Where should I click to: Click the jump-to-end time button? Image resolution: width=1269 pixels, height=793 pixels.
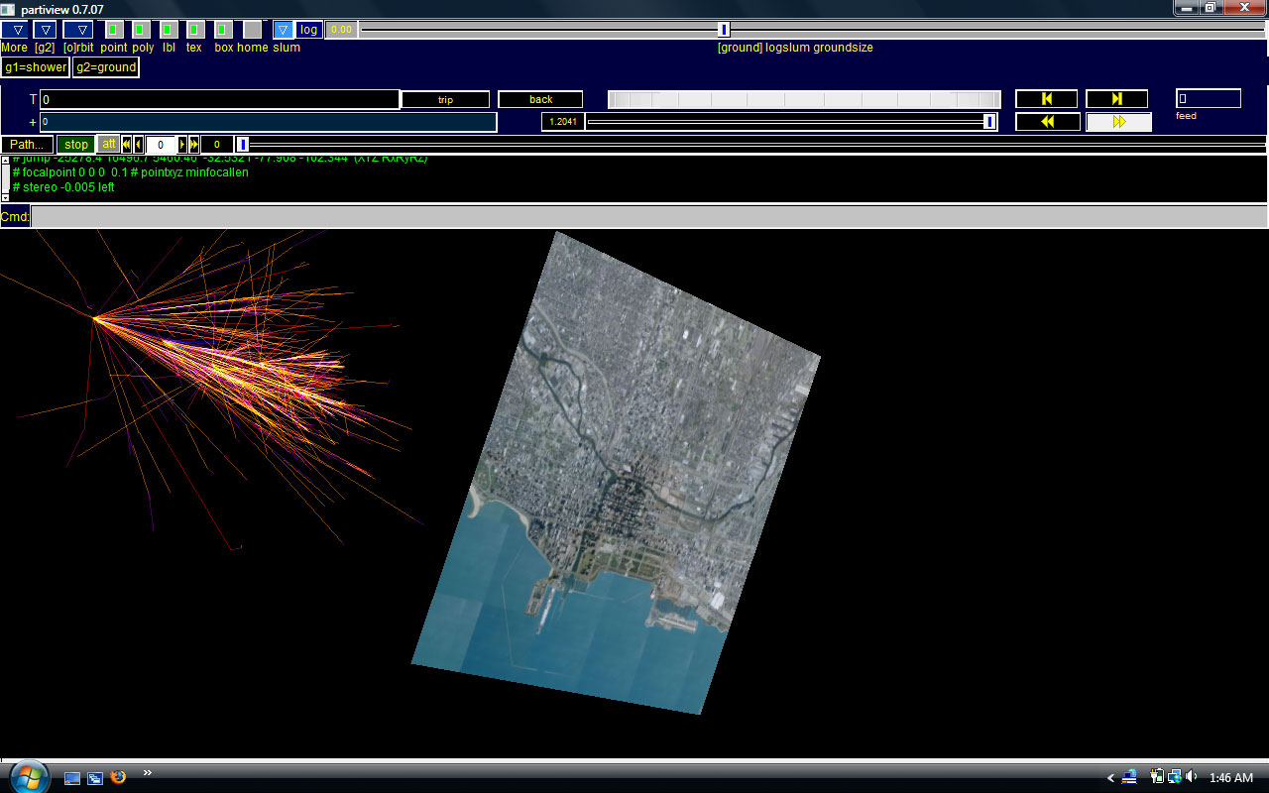point(1116,99)
